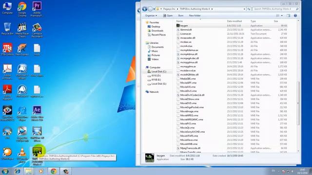This screenshot has height=175, width=312.
Task: Click the Pegasys Inc breadcrumb in the address bar
Action: (x=169, y=9)
